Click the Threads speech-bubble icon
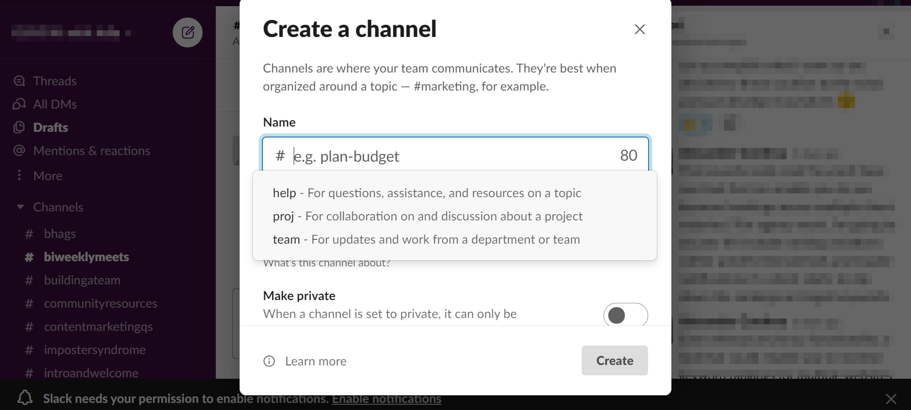The image size is (911, 410). click(19, 81)
